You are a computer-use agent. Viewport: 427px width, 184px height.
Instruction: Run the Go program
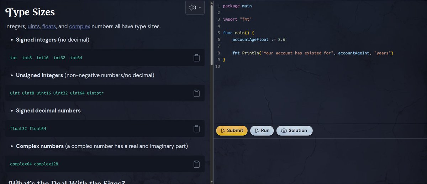[262, 130]
